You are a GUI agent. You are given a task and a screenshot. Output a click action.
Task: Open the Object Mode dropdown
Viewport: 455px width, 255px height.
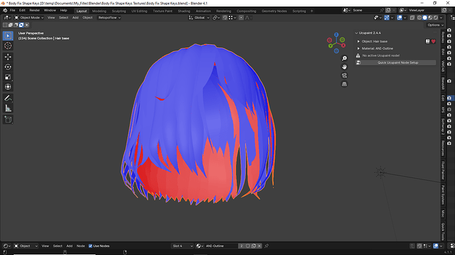29,18
